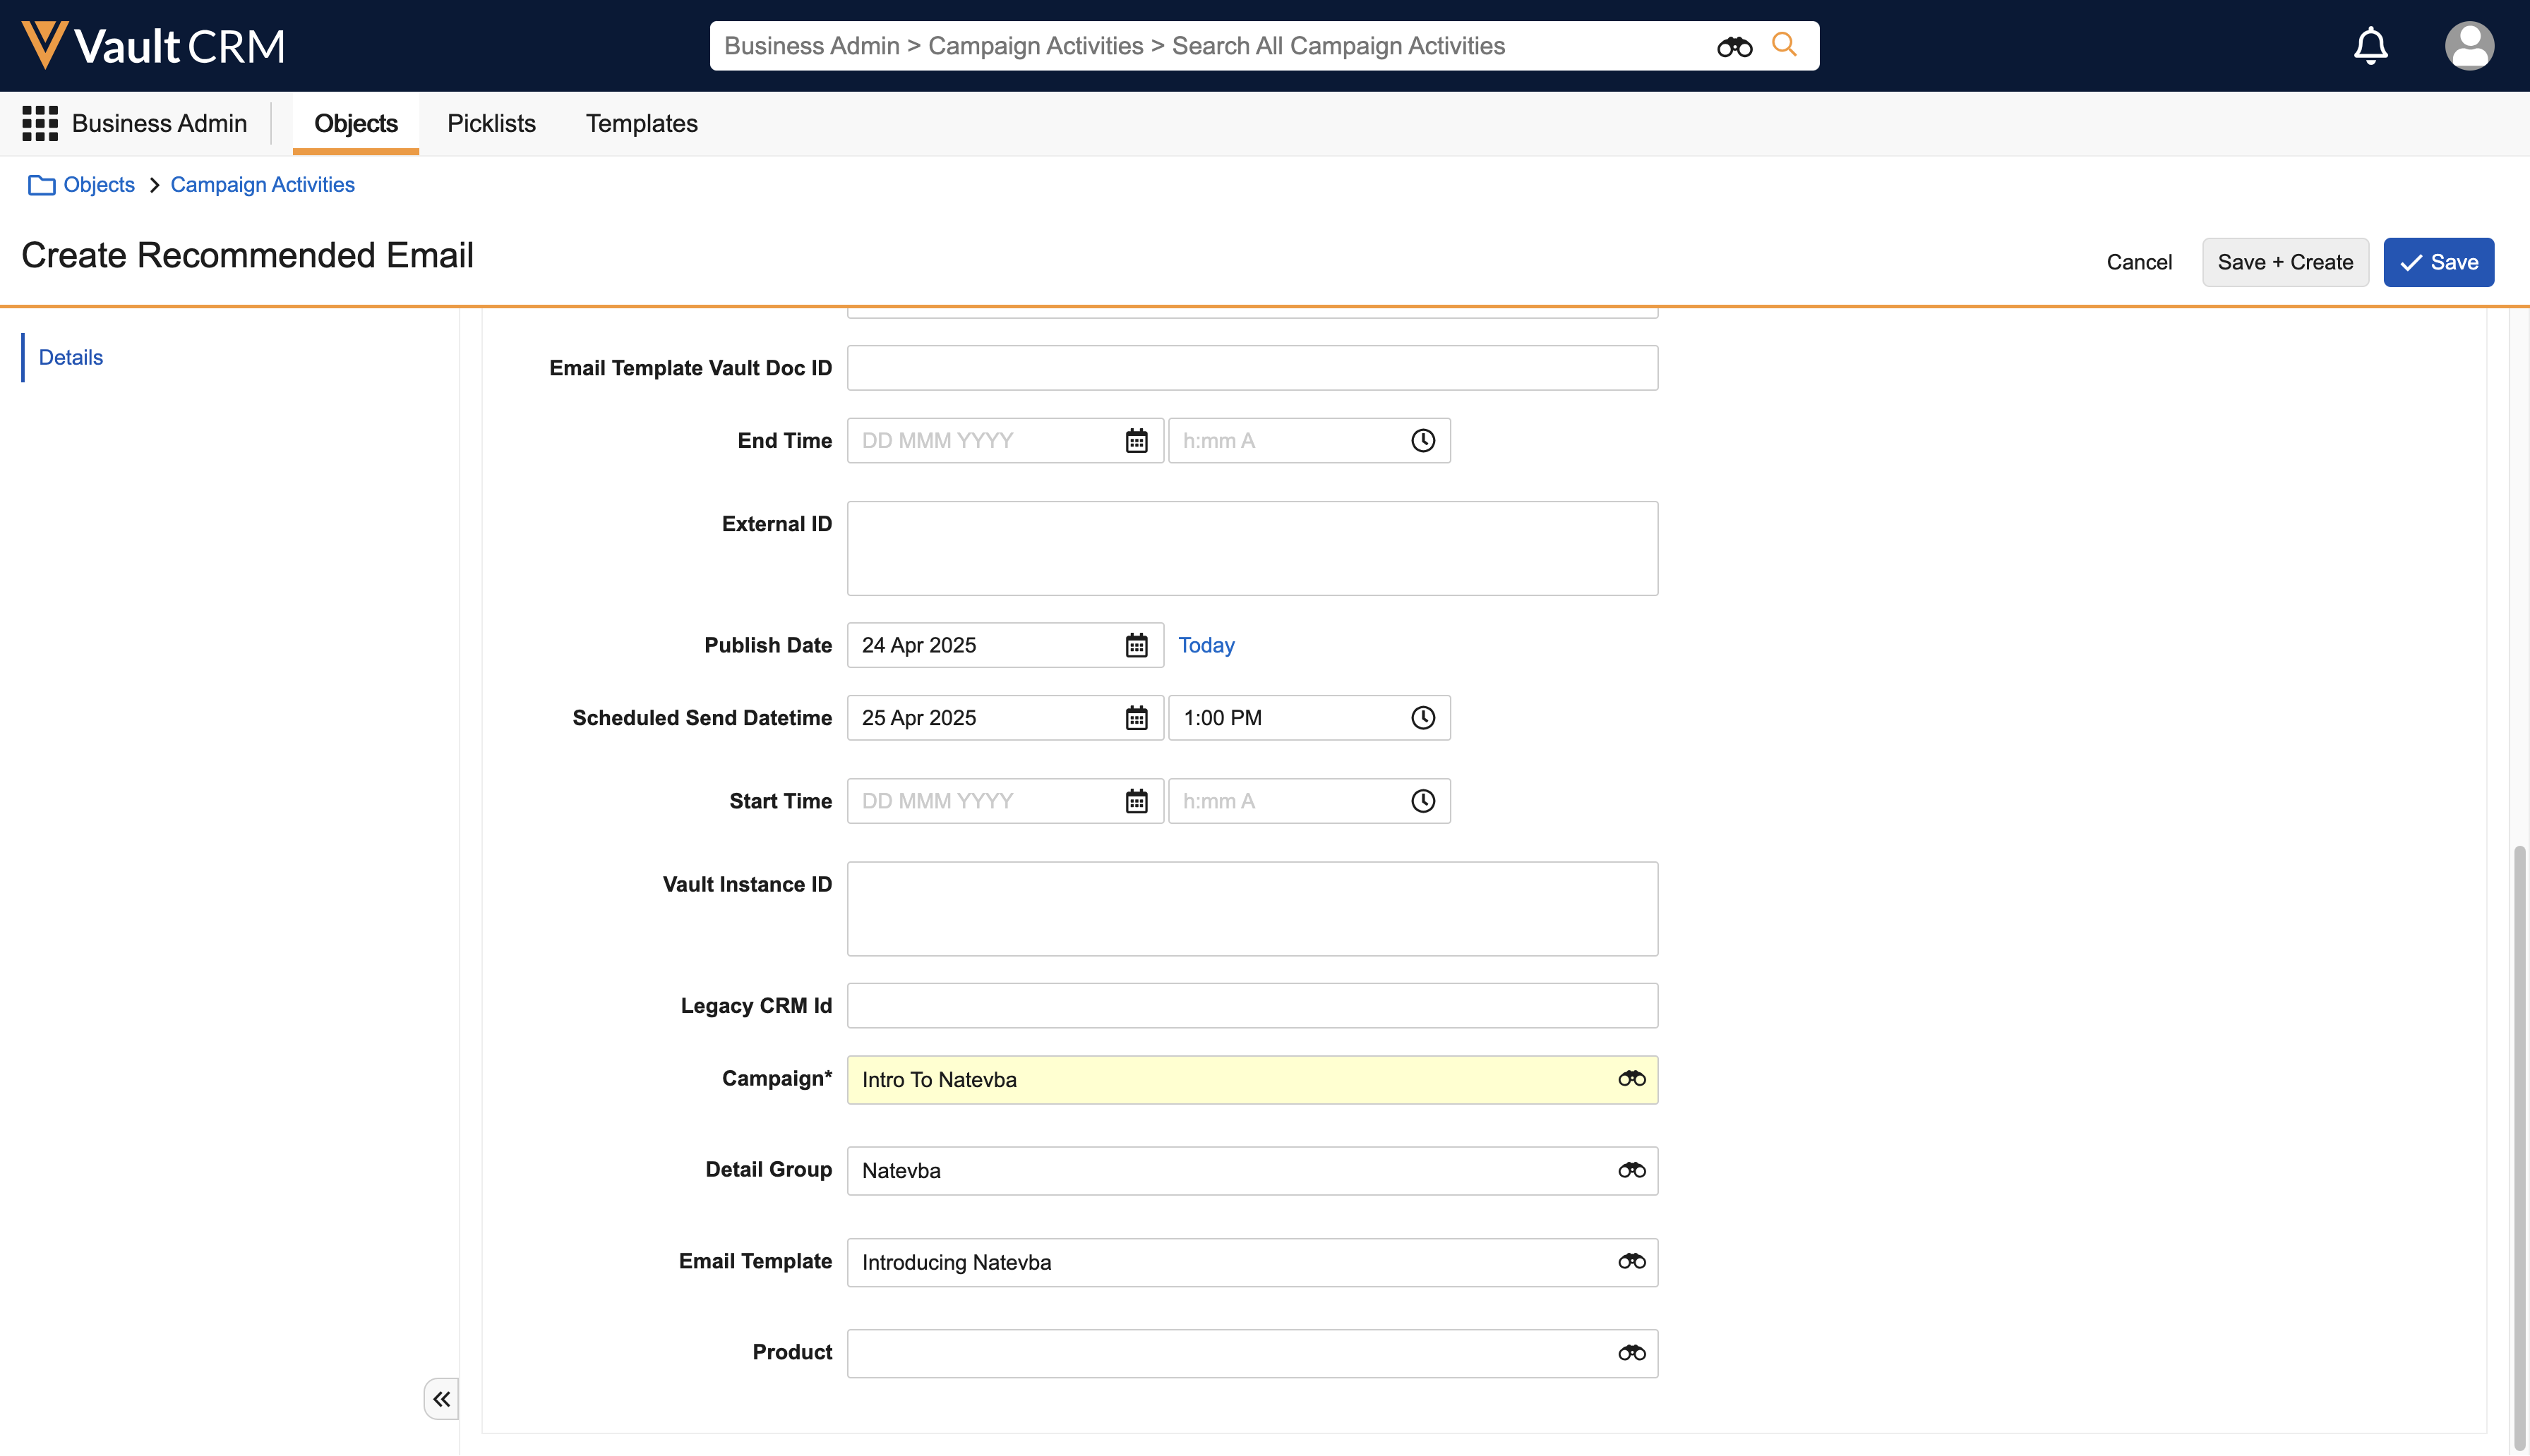Open Scheduled Send Datetime clock picker
The image size is (2530, 1456).
(1422, 718)
